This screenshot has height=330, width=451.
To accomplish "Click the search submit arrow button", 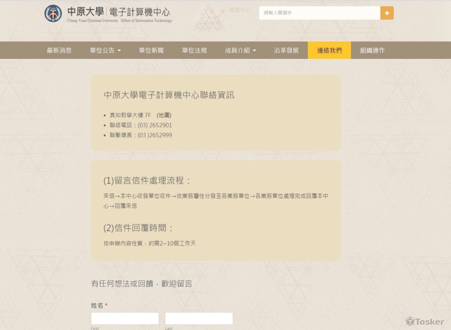I will (387, 13).
